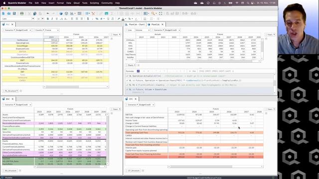This screenshot has height=179, width=319.
Task: Click the font color A icon
Action: click(123, 19)
